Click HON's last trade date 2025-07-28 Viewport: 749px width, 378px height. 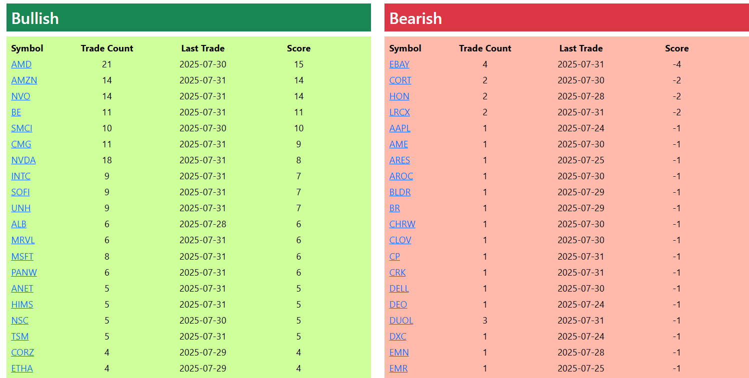(581, 96)
